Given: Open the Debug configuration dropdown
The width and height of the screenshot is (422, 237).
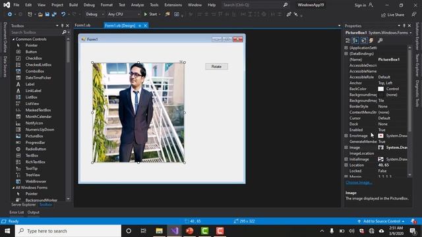Looking at the screenshot, I should coord(95,14).
